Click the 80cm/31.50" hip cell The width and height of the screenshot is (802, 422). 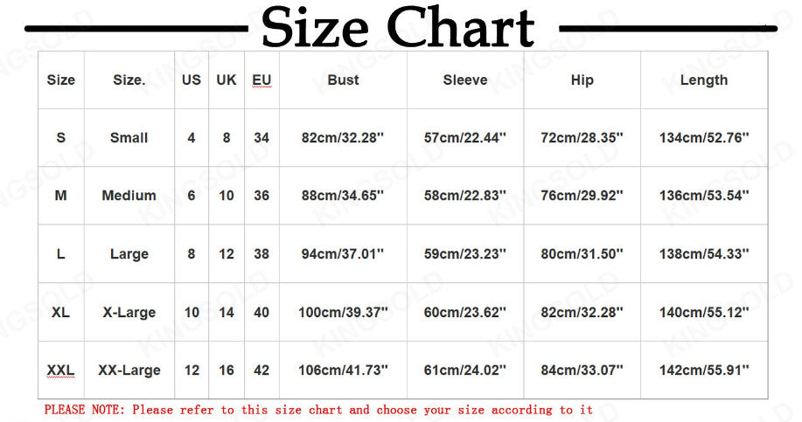click(x=582, y=253)
